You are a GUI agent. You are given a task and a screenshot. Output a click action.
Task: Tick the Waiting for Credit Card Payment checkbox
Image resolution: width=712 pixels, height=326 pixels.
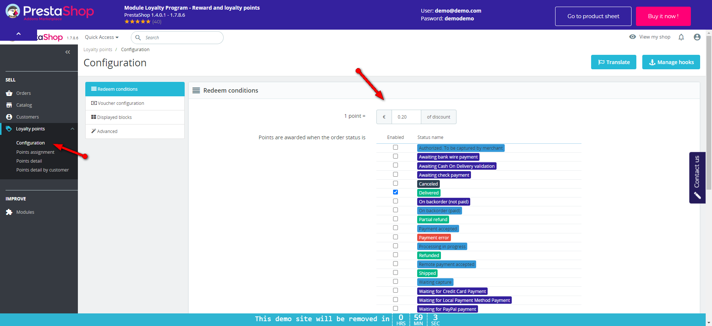tap(395, 290)
